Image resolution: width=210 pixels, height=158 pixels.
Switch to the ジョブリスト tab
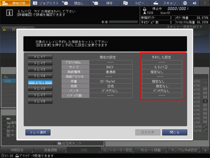point(45,3)
